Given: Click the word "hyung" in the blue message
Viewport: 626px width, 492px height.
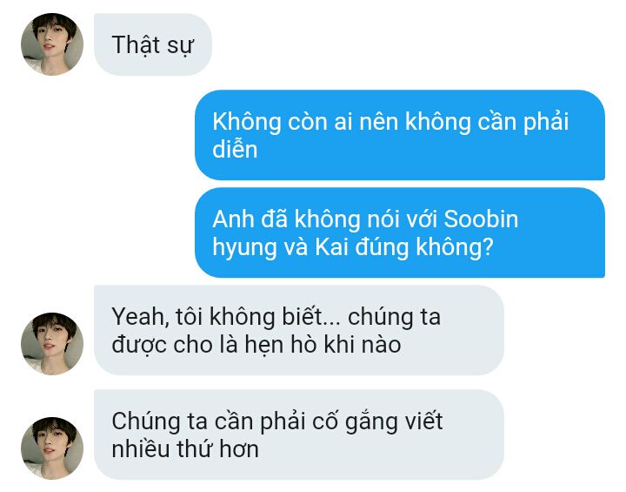Looking at the screenshot, I should click(x=244, y=247).
